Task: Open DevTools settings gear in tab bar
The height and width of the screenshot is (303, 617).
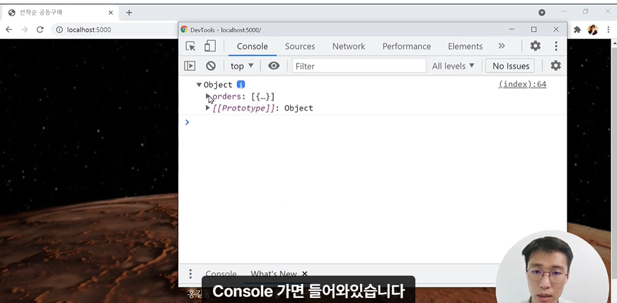Action: click(535, 46)
